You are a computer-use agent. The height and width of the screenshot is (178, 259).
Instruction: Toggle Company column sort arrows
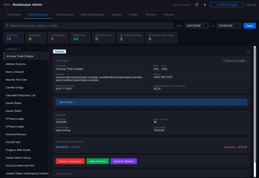coord(19,49)
